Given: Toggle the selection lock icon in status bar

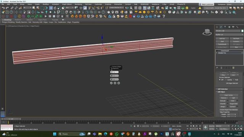Looking at the screenshot, I should 135,126.
